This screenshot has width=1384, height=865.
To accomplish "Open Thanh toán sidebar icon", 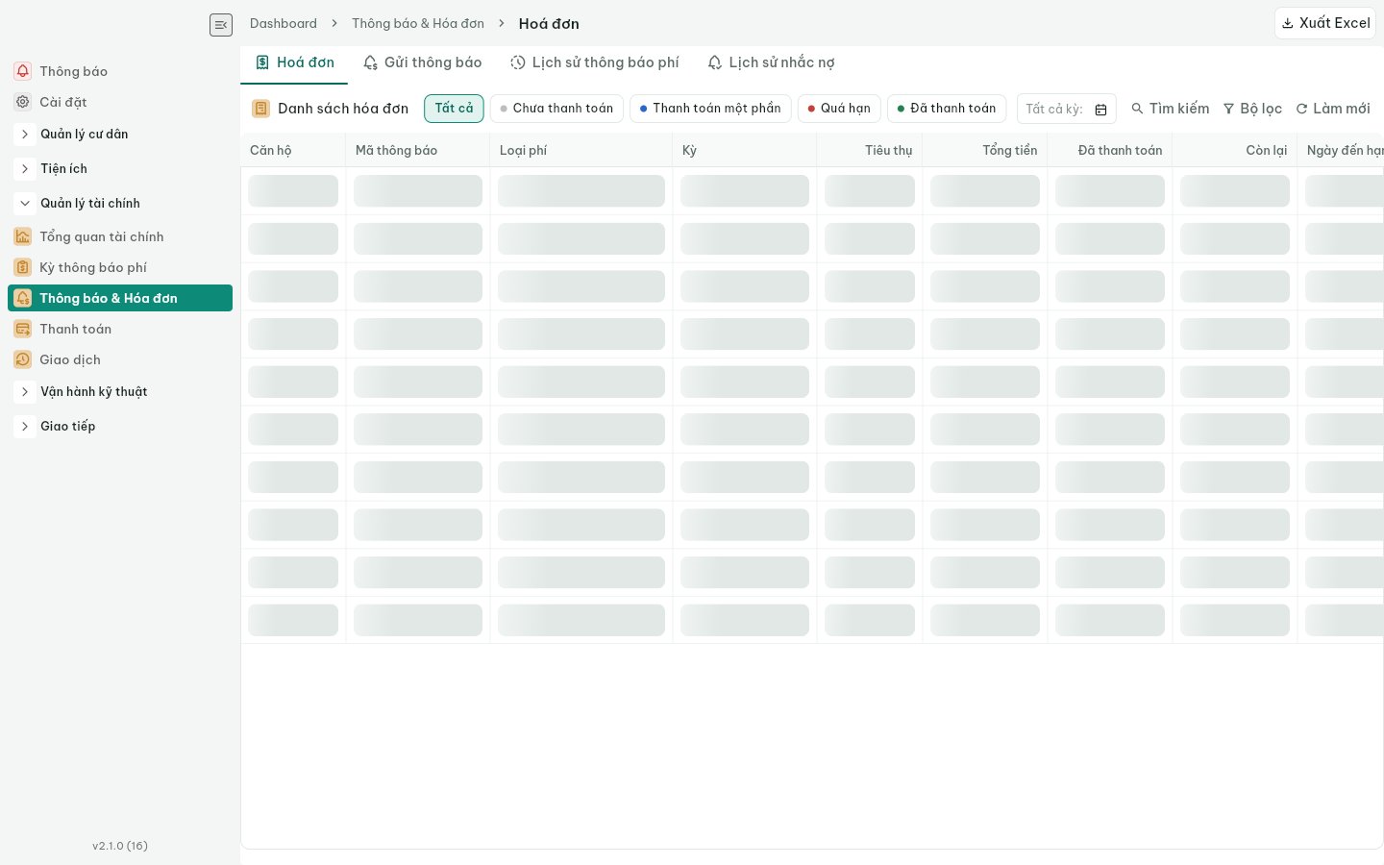I will point(23,329).
